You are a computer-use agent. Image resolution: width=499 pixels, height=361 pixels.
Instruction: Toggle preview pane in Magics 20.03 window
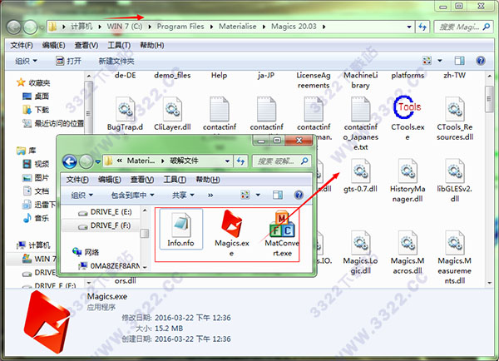tap(459, 61)
